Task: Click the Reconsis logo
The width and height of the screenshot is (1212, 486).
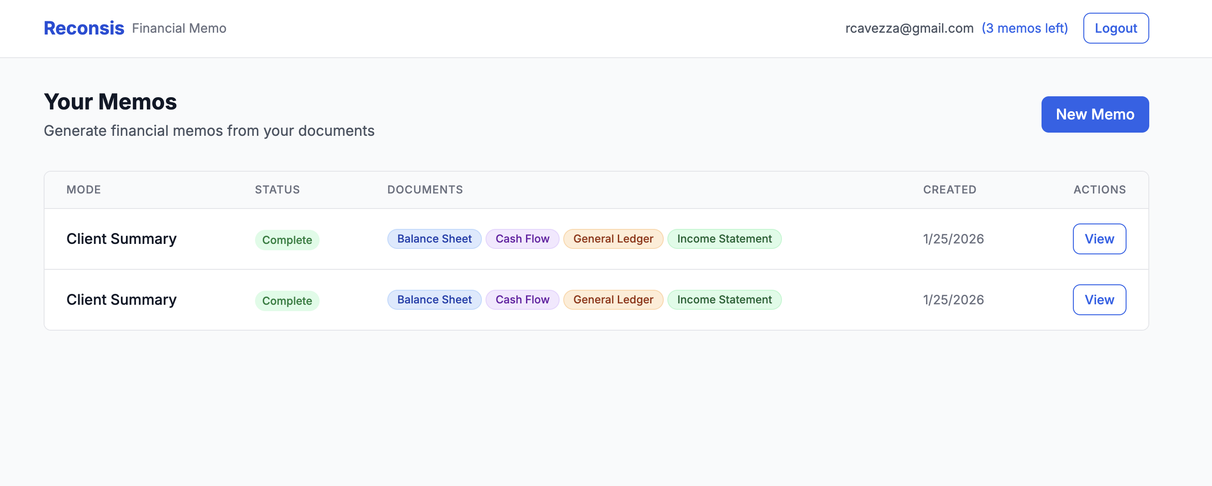Action: (x=83, y=28)
